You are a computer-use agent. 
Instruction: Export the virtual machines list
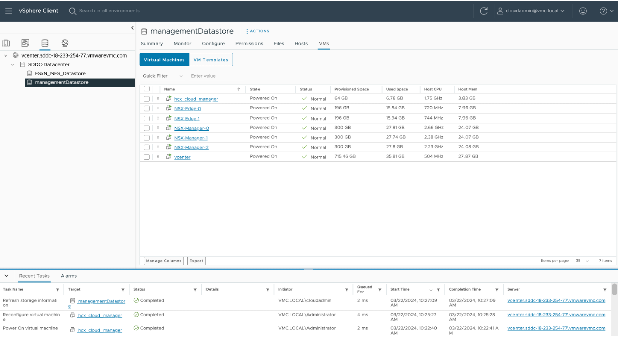coord(196,261)
